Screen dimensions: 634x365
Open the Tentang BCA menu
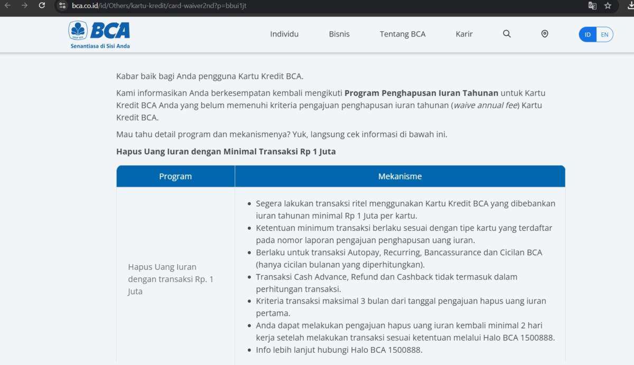tap(403, 34)
